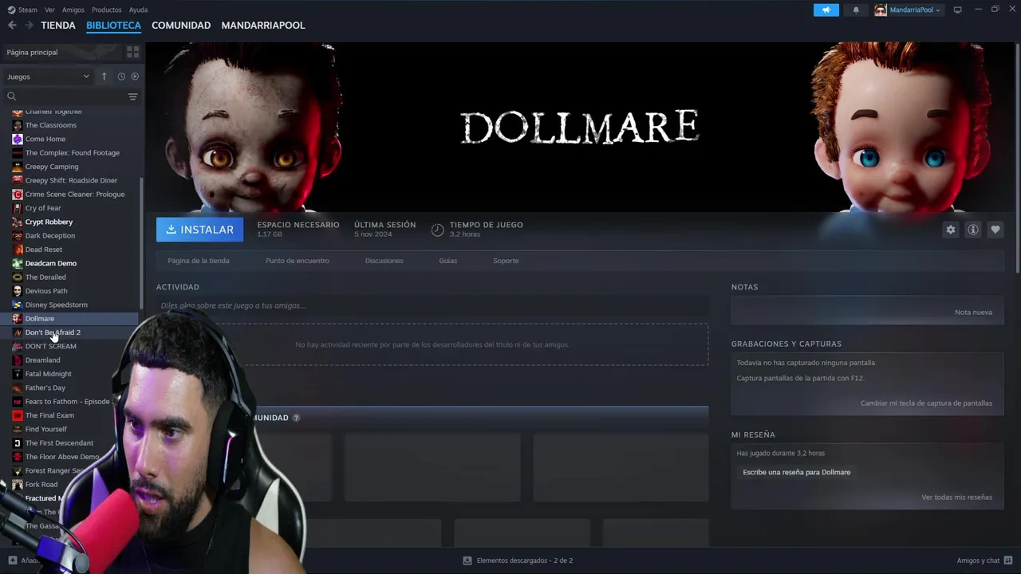Click the recent activity clock filter icon
The height and width of the screenshot is (574, 1021).
tap(121, 77)
